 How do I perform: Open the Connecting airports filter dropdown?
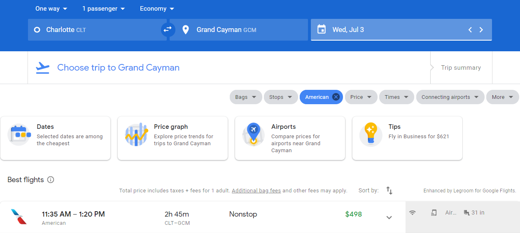coord(450,97)
